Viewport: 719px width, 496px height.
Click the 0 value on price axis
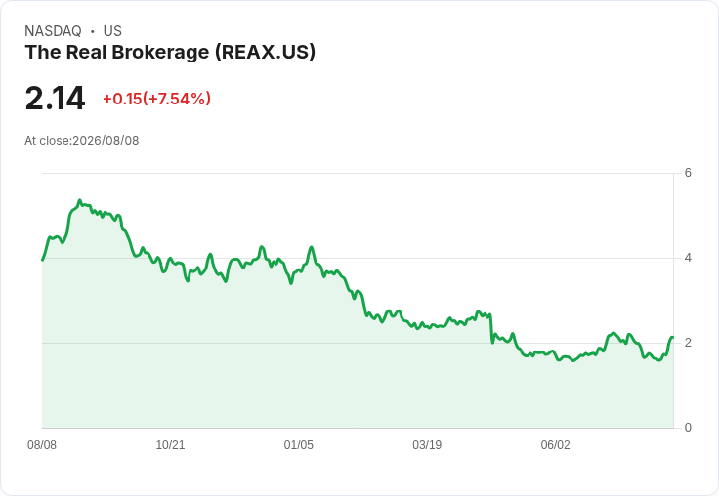click(x=688, y=428)
